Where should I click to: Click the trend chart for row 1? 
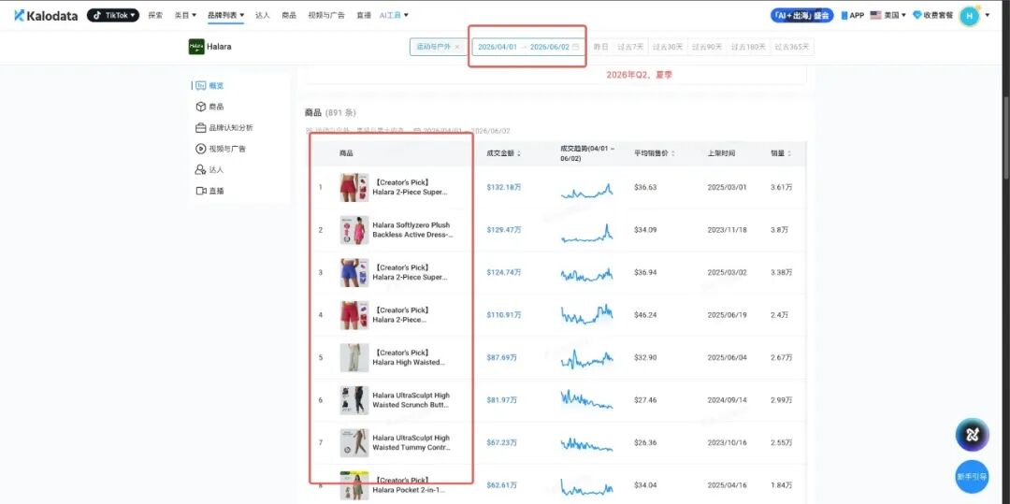(586, 190)
